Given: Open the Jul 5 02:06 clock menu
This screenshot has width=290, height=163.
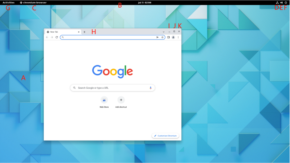Looking at the screenshot, I should (145, 2).
